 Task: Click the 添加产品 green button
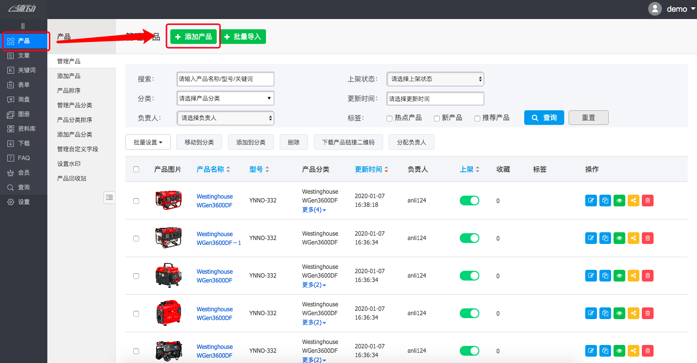click(x=193, y=37)
